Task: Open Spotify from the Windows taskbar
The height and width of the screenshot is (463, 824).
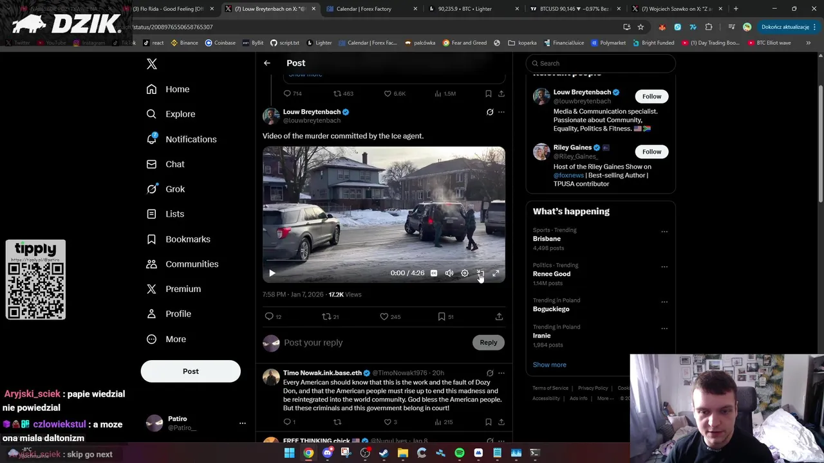Action: pos(460,453)
